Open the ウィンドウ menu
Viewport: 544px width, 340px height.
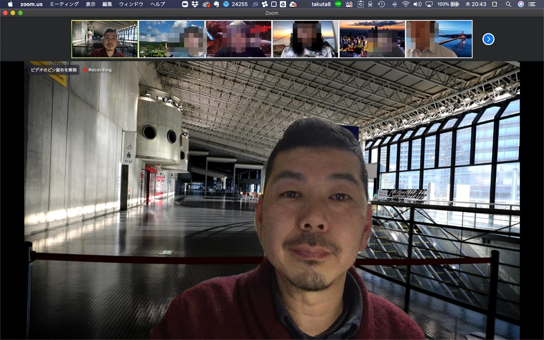point(131,4)
